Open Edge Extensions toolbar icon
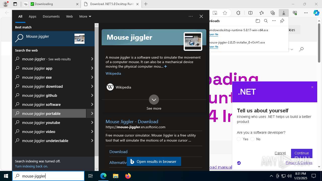322x181 pixels. [238, 13]
